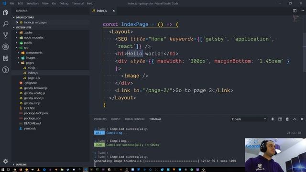Collapse the src folder
Screen dimensions: 306x172
(26, 48)
